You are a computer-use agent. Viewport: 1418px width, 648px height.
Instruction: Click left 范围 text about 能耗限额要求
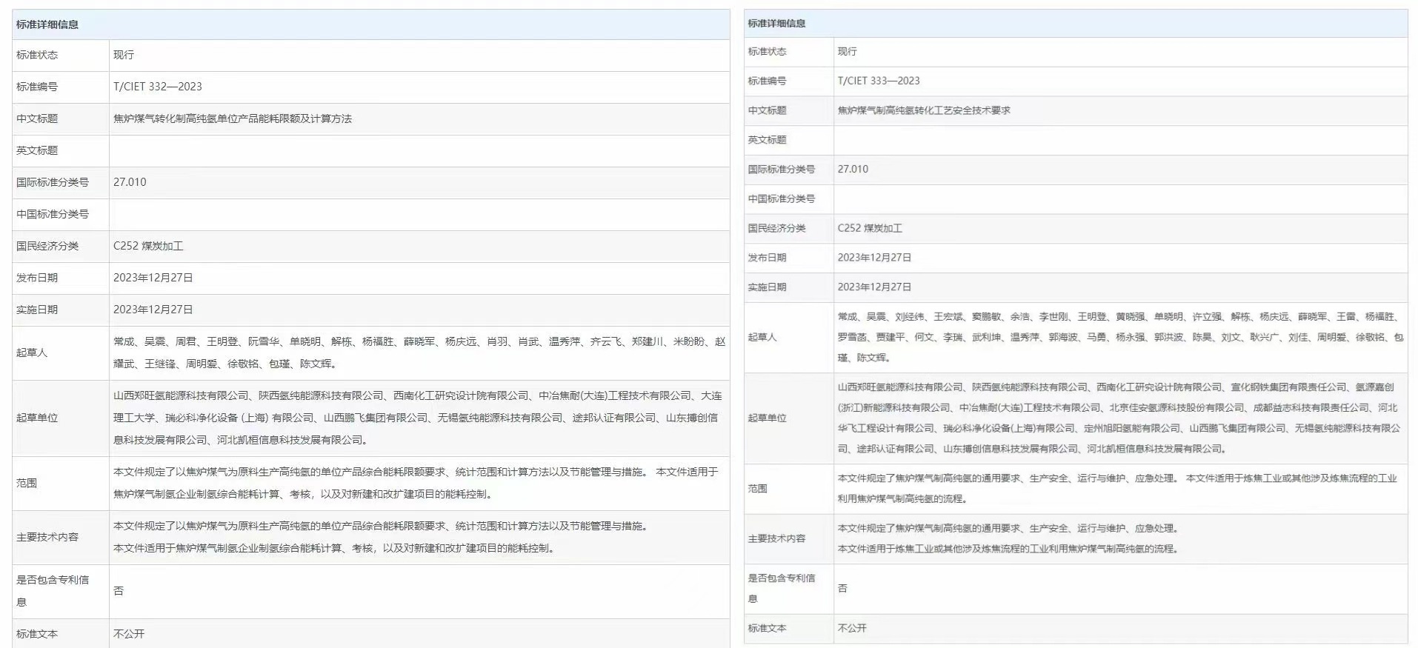416,483
